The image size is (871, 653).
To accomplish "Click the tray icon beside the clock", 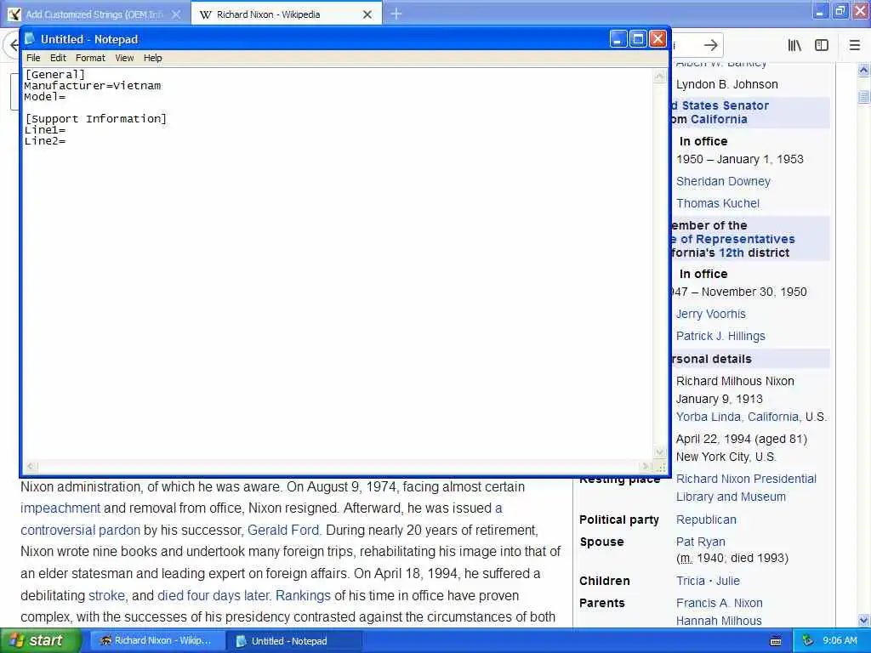I will [808, 641].
